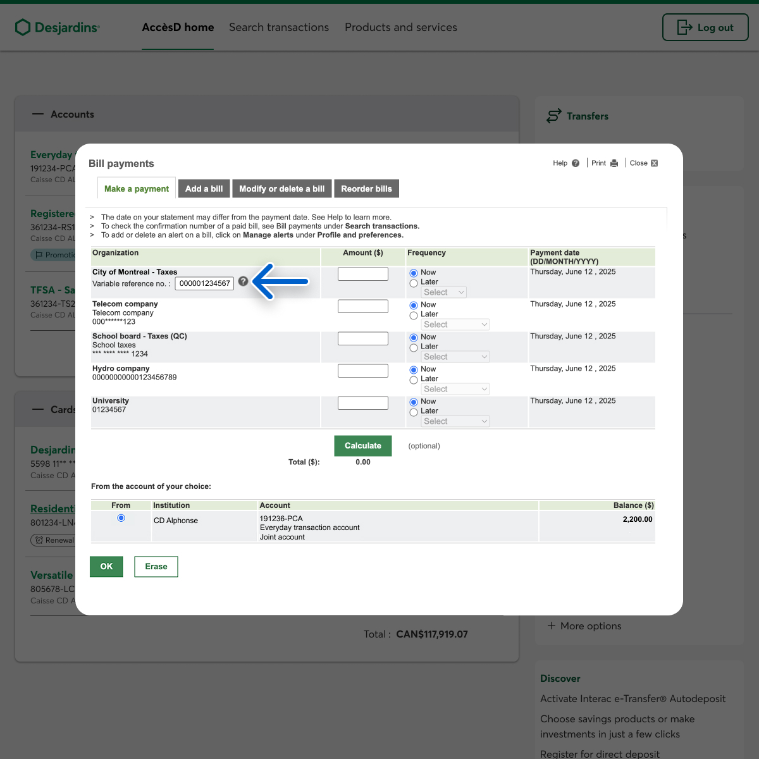Open frequency Select dropdown for City of Montreal
Screen dimensions: 759x759
click(x=444, y=292)
